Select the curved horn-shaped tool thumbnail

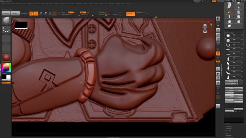(229, 5)
